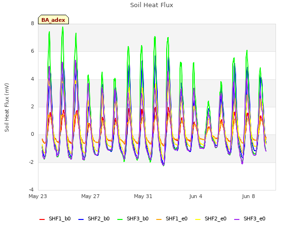This screenshot has width=304, height=228.
Task: Click the Soil Heat Flux (mV) axis title
Action: 7,108
